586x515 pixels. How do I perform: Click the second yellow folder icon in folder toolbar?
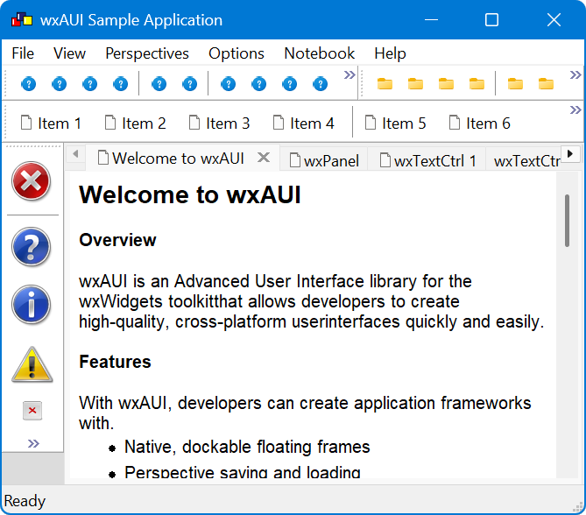pyautogui.click(x=415, y=84)
